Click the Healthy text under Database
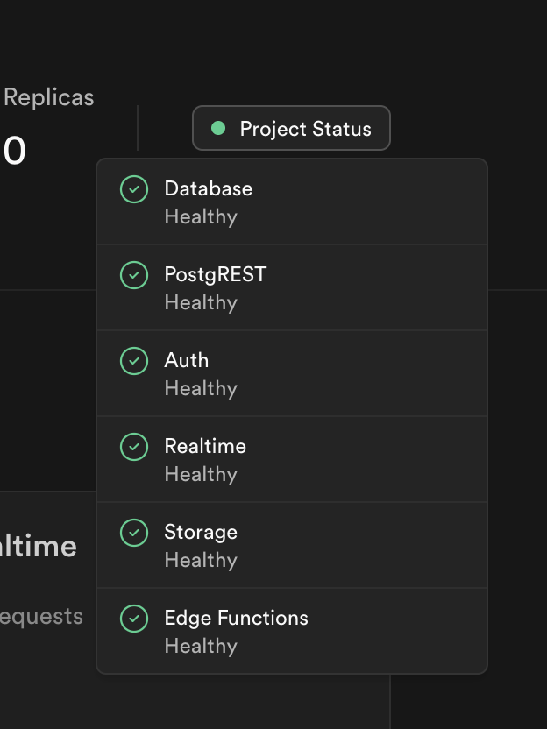Image resolution: width=547 pixels, height=729 pixels. pyautogui.click(x=201, y=216)
